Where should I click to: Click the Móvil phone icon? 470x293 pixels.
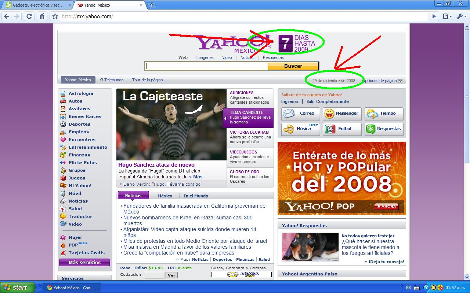63,193
